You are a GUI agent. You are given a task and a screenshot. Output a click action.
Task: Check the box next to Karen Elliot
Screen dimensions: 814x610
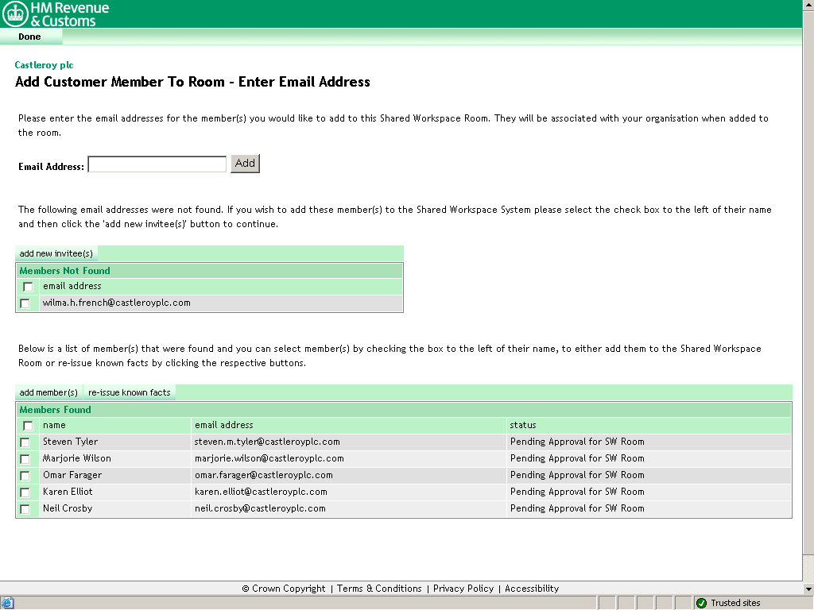[27, 492]
